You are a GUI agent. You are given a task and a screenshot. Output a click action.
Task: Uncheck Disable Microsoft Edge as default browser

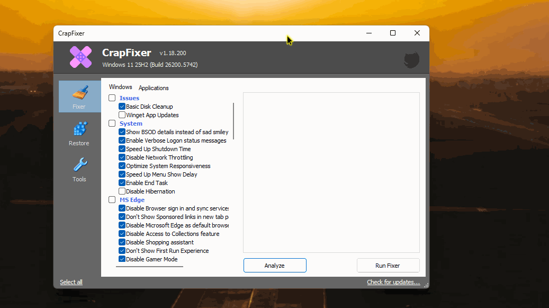[x=122, y=225]
